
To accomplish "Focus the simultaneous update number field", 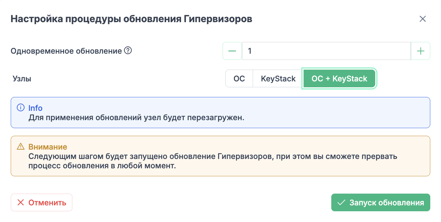I will (x=326, y=51).
